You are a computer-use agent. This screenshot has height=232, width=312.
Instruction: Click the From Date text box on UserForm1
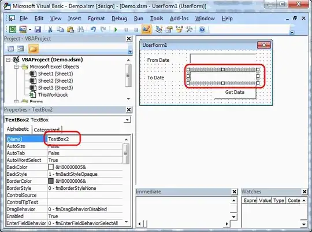pyautogui.click(x=223, y=58)
